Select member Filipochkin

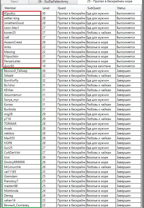click(22, 56)
